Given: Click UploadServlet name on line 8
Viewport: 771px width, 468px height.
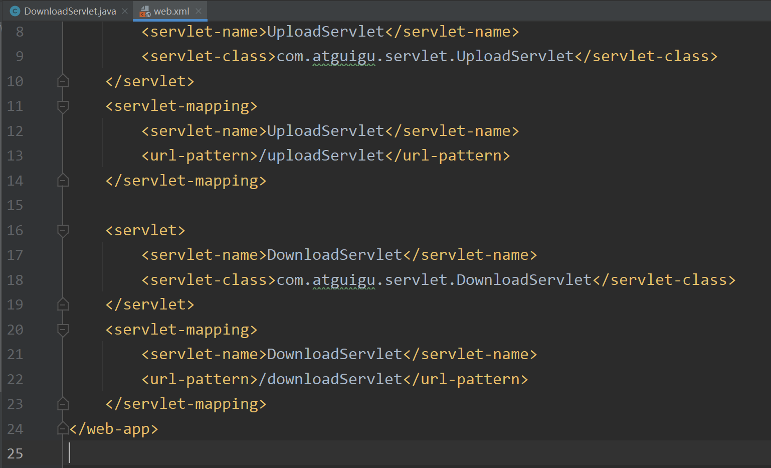Looking at the screenshot, I should click(325, 32).
